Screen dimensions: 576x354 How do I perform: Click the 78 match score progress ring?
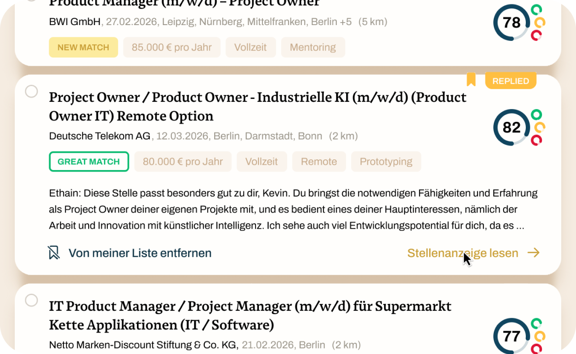click(512, 23)
